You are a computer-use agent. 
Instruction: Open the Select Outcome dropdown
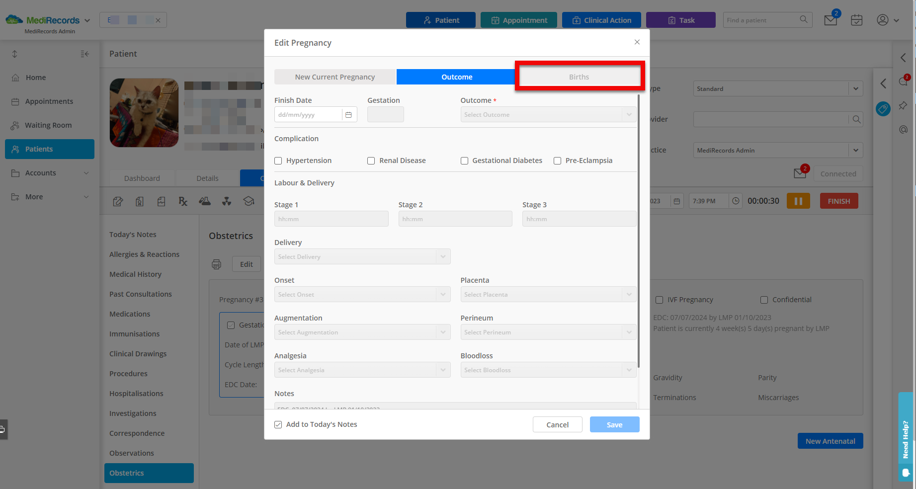(x=548, y=114)
